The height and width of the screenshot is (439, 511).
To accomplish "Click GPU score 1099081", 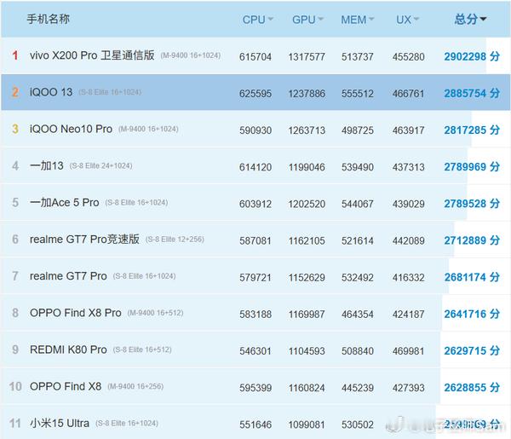I will [307, 425].
